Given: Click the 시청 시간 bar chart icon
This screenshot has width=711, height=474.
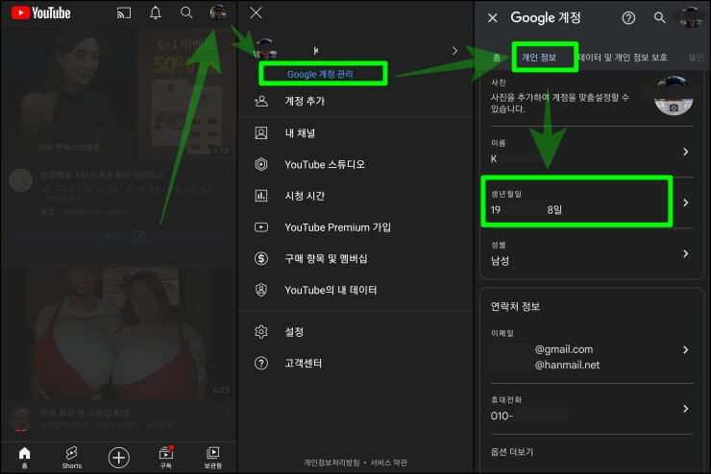Looking at the screenshot, I should [261, 196].
